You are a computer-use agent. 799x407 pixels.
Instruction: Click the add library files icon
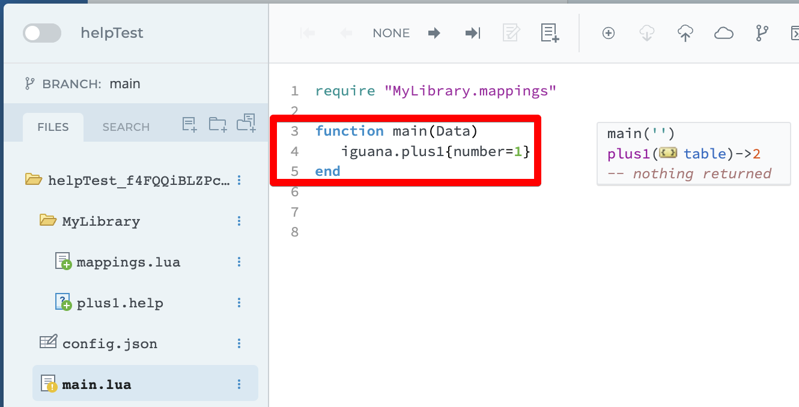click(x=246, y=123)
